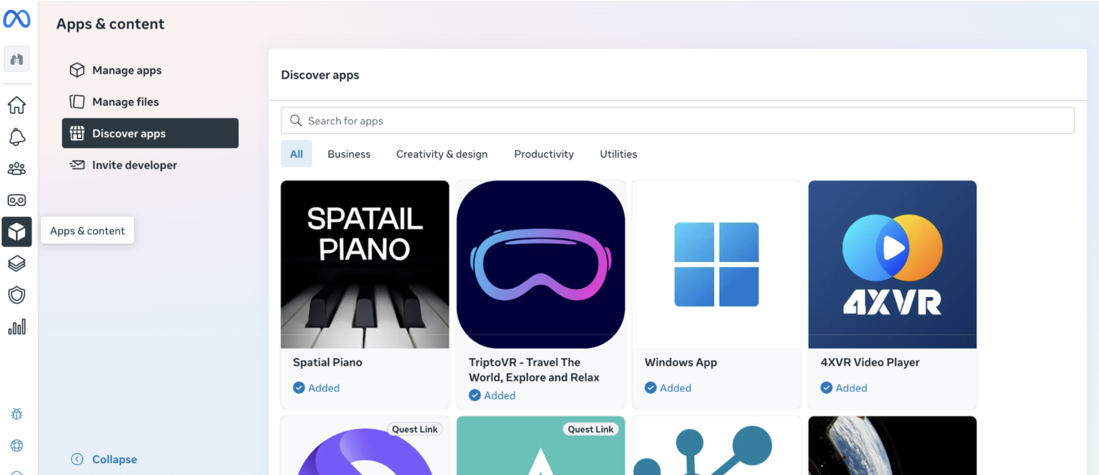Image resolution: width=1099 pixels, height=475 pixels.
Task: Select the Apps & content cube icon
Action: click(x=16, y=232)
